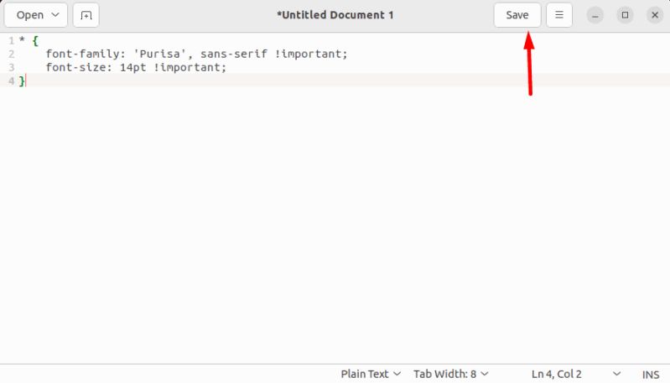
Task: Open the Ln 4, Col 2 position dropdown
Action: tap(575, 374)
